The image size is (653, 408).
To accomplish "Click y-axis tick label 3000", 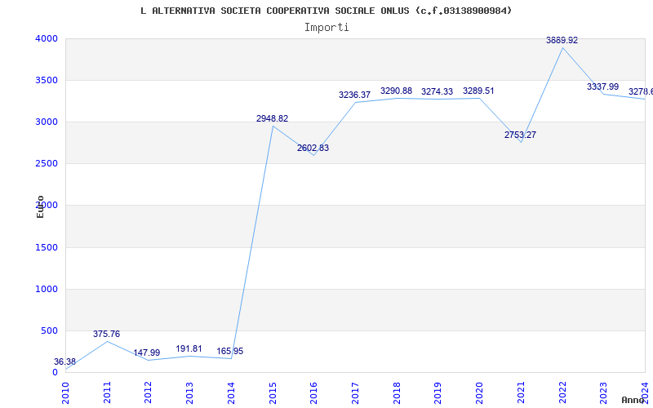I will click(47, 122).
